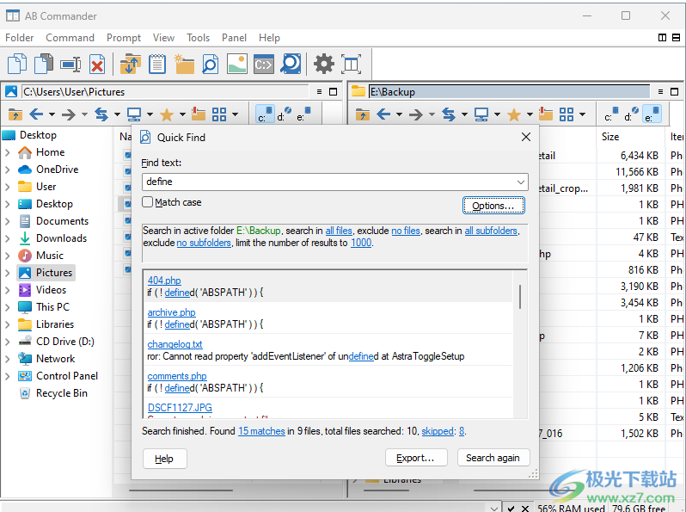
Task: Click right panel Favorites star icon
Action: (514, 114)
